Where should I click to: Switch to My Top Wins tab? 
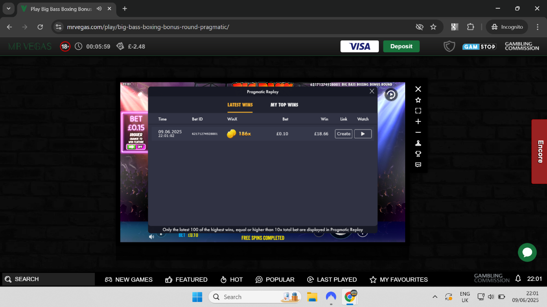(284, 105)
